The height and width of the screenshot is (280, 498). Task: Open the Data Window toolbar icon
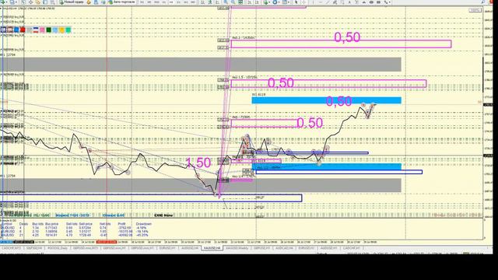[x=31, y=2]
